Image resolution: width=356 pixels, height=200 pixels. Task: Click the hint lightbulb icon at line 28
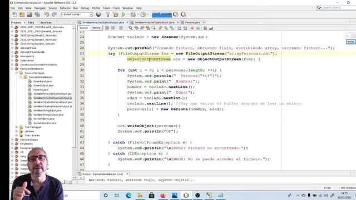click(83, 59)
